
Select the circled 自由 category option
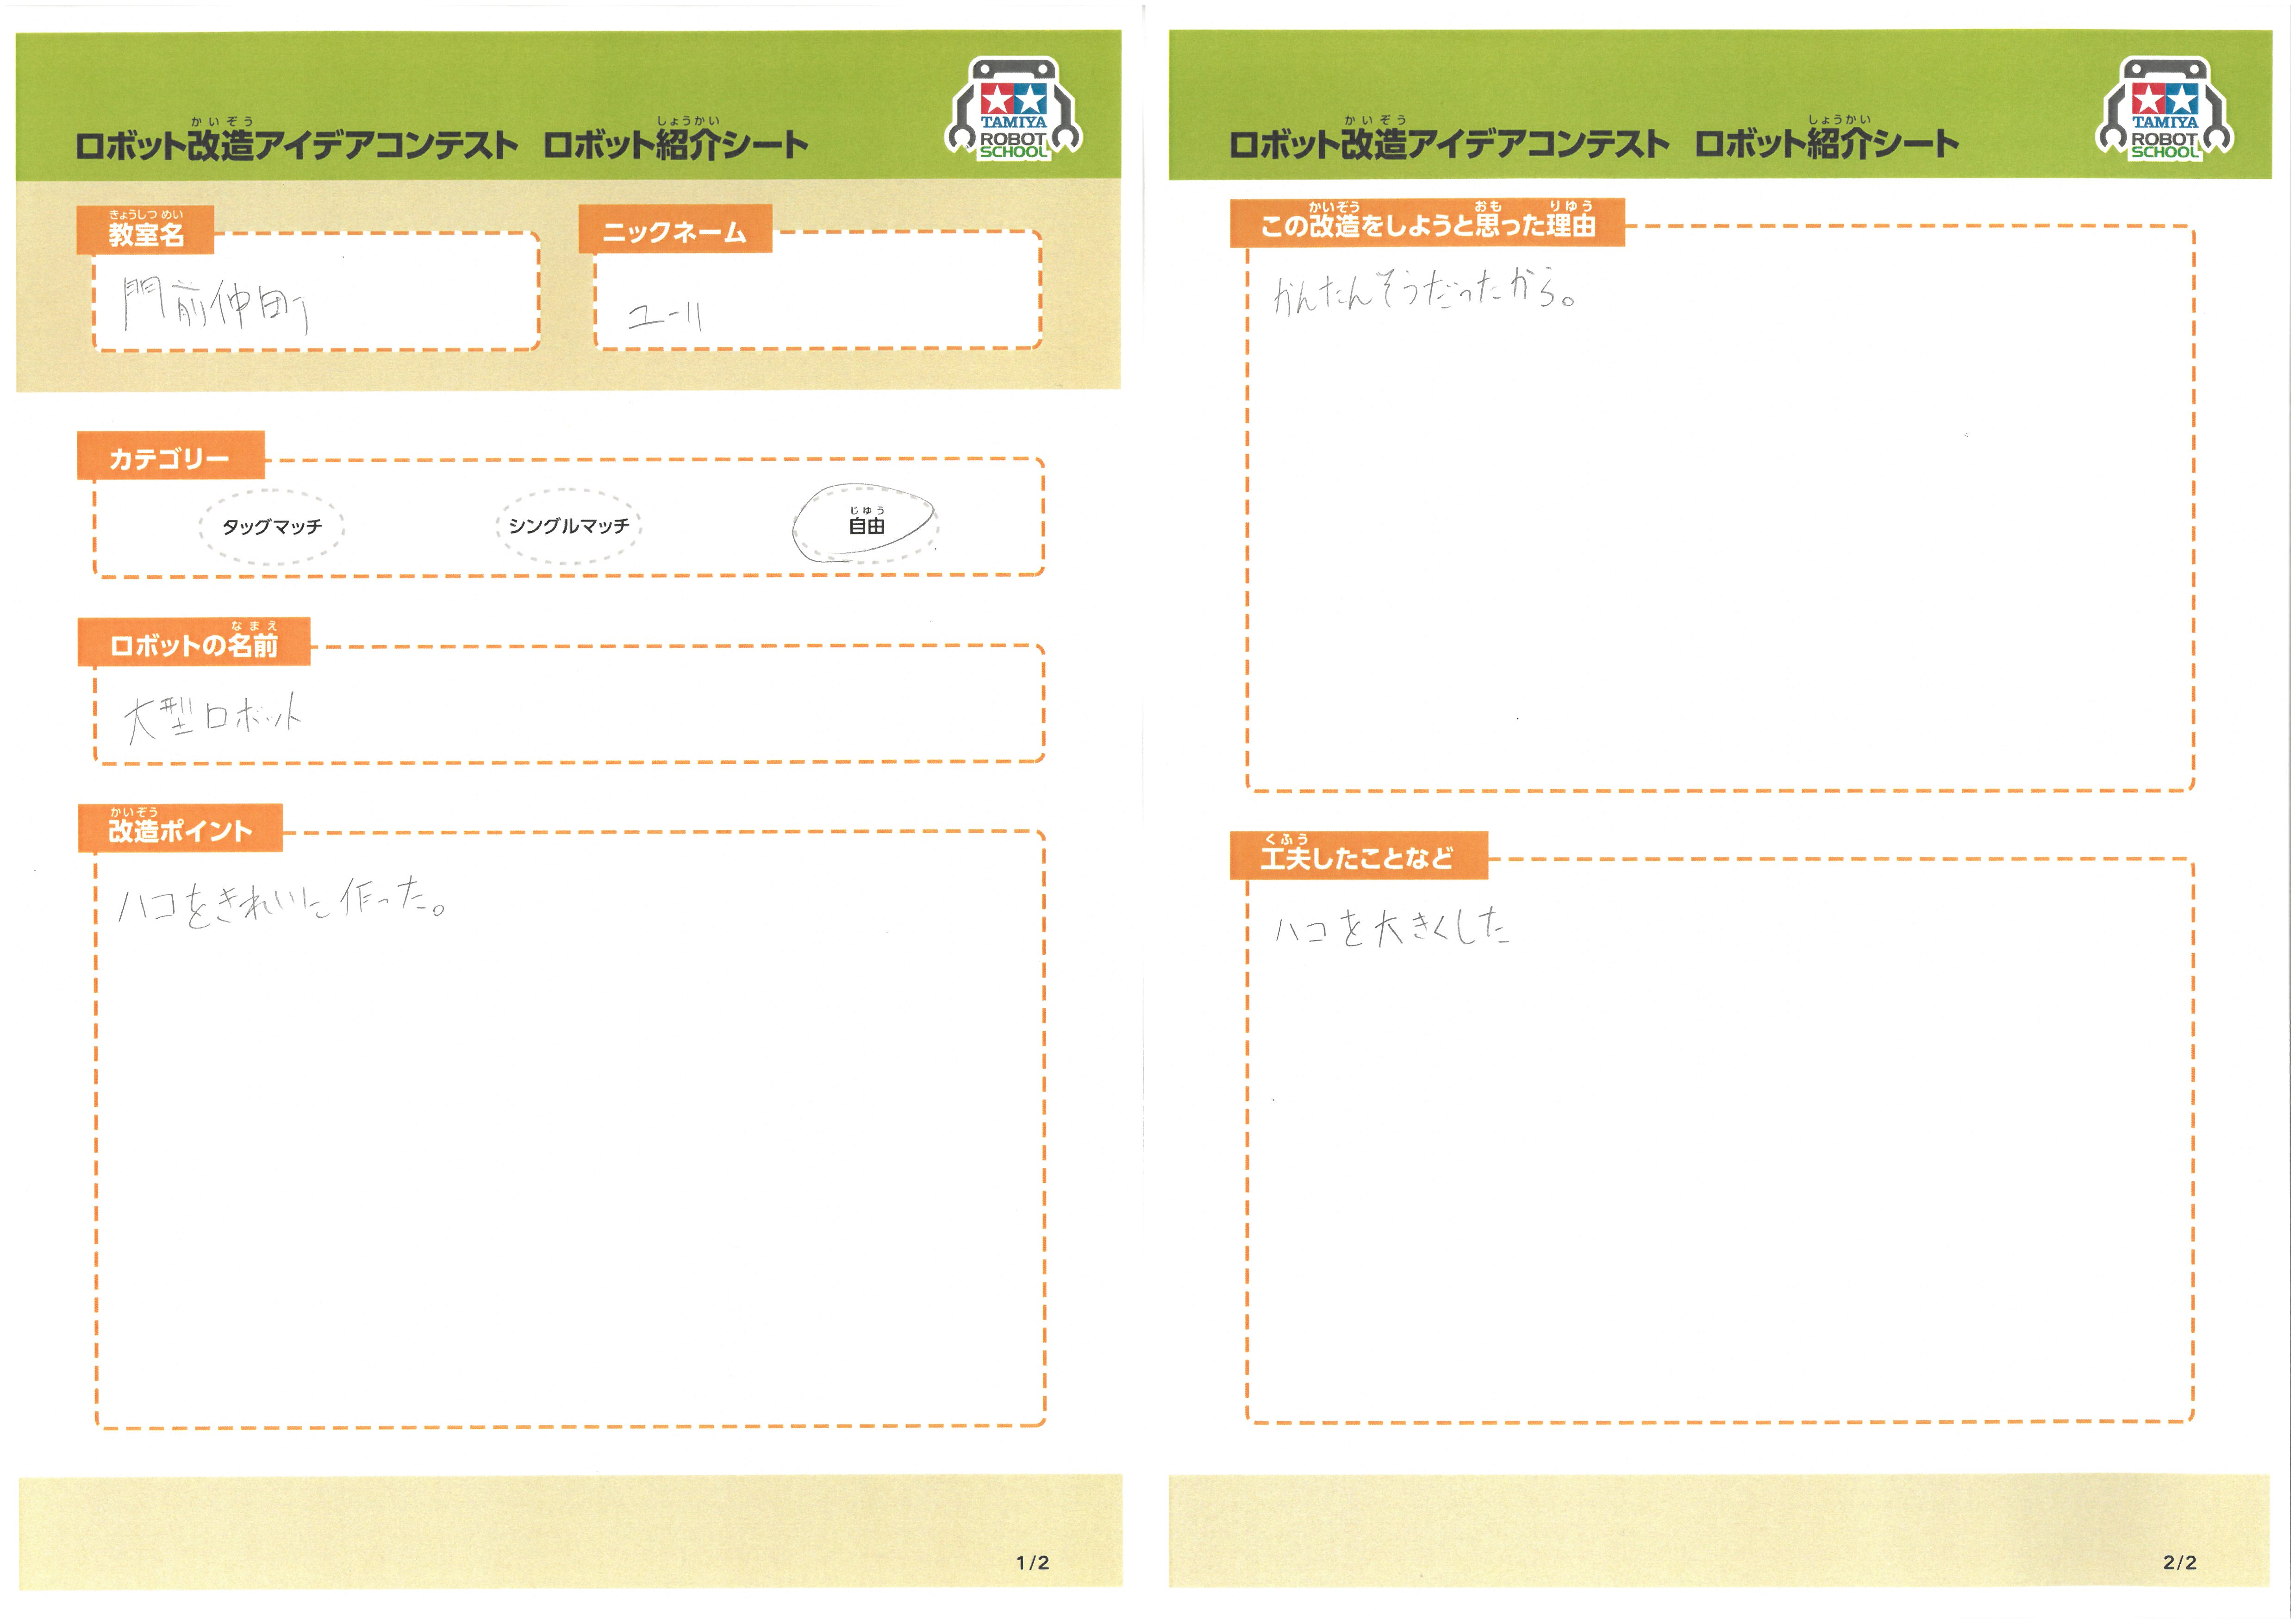point(866,523)
